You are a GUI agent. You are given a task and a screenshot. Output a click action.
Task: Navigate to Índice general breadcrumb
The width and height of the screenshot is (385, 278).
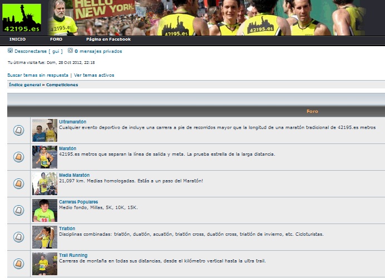pyautogui.click(x=24, y=85)
